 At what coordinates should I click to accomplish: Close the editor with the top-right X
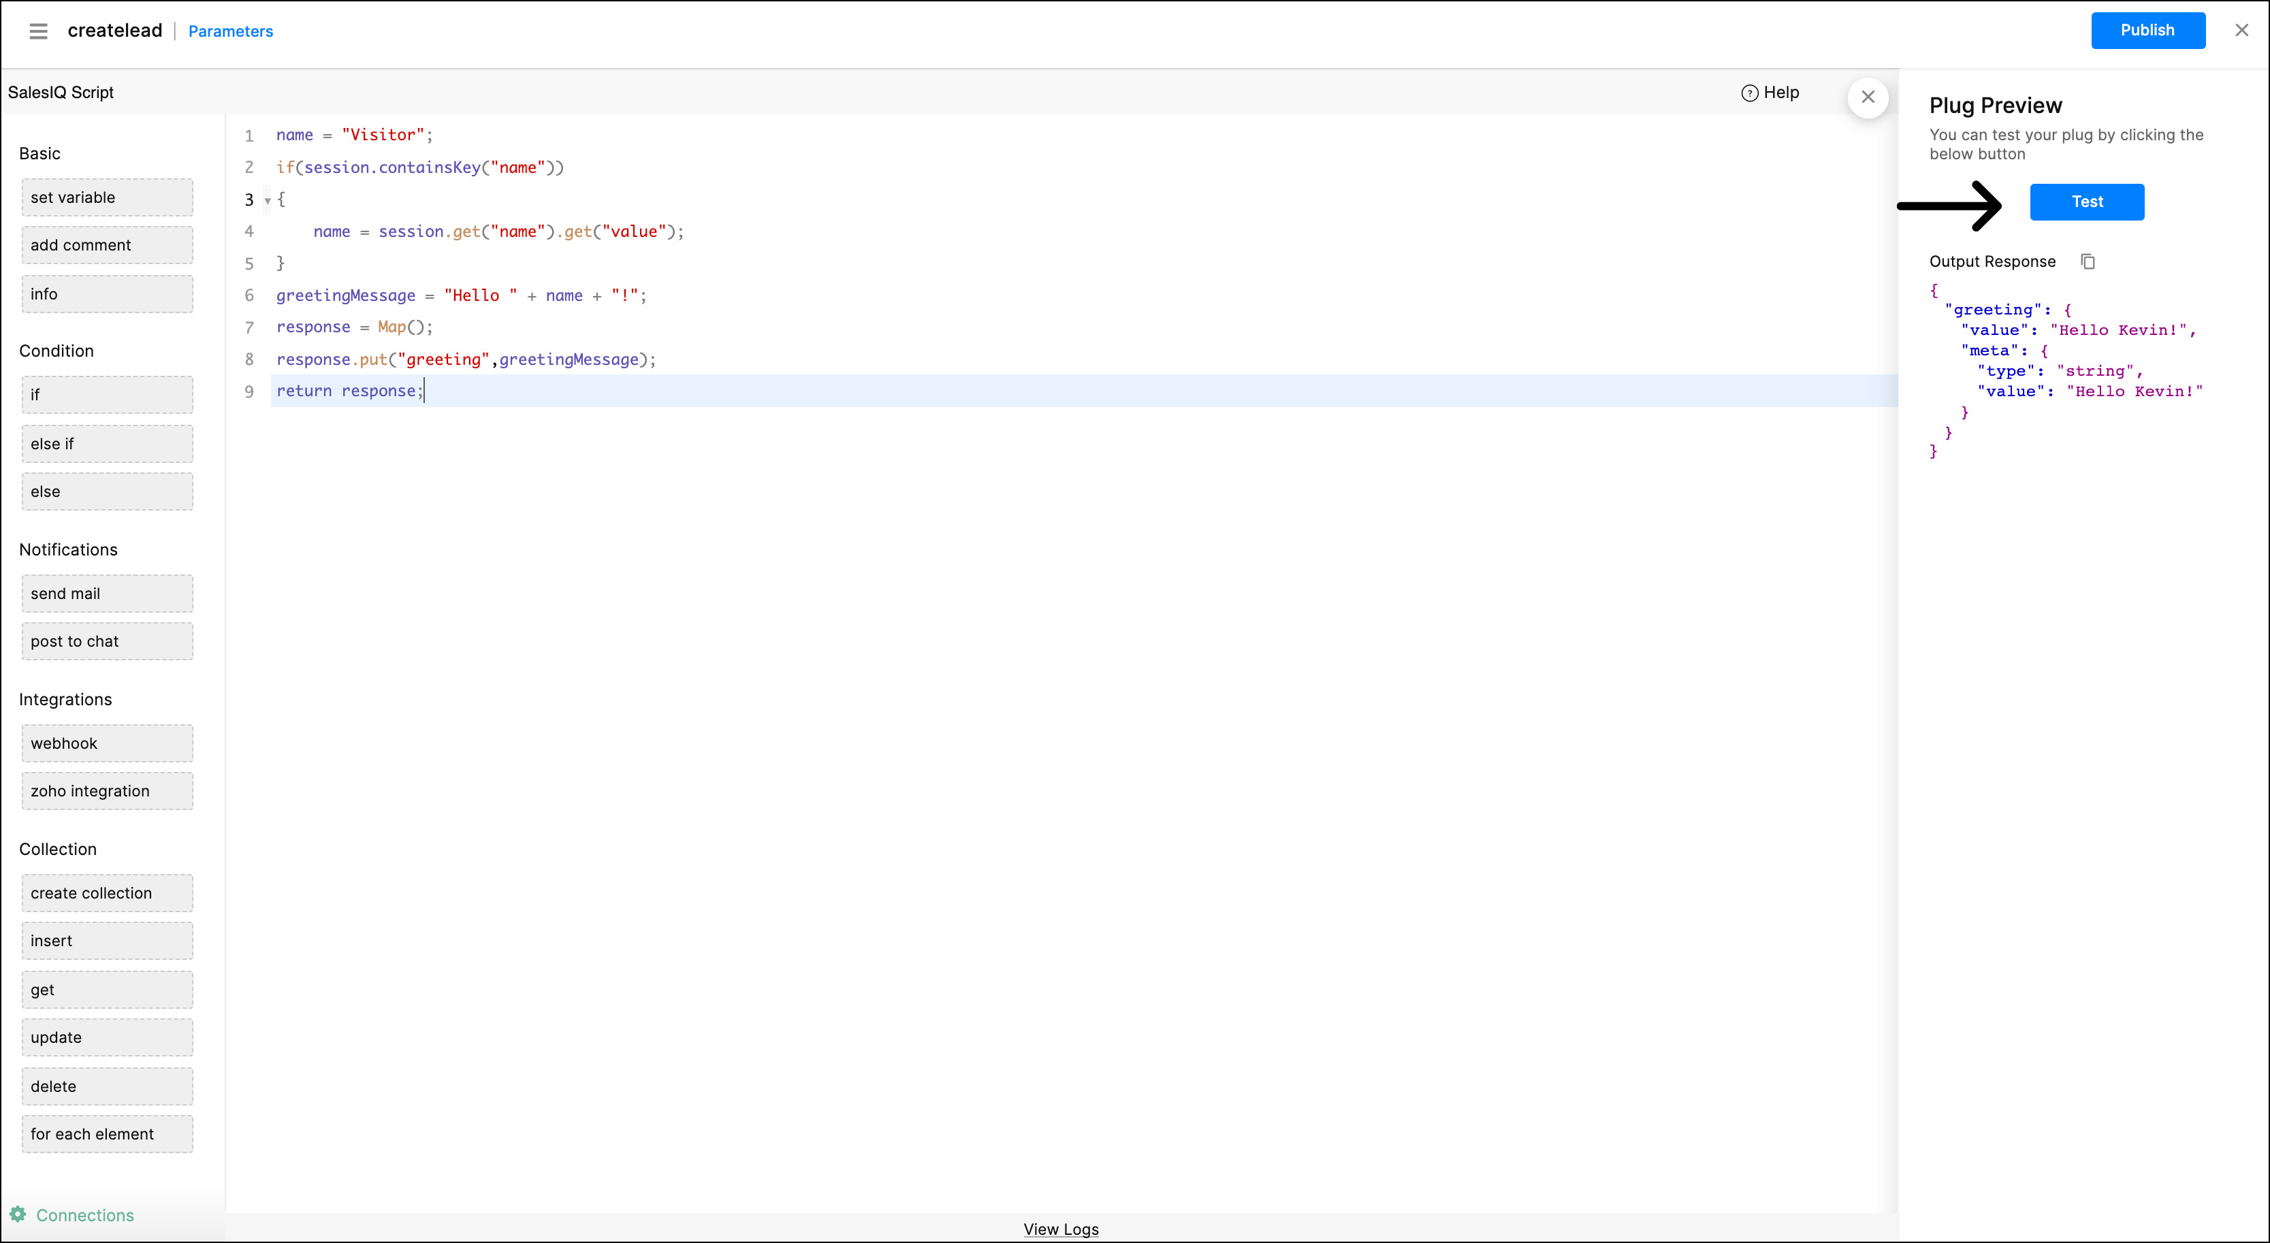(x=2242, y=30)
